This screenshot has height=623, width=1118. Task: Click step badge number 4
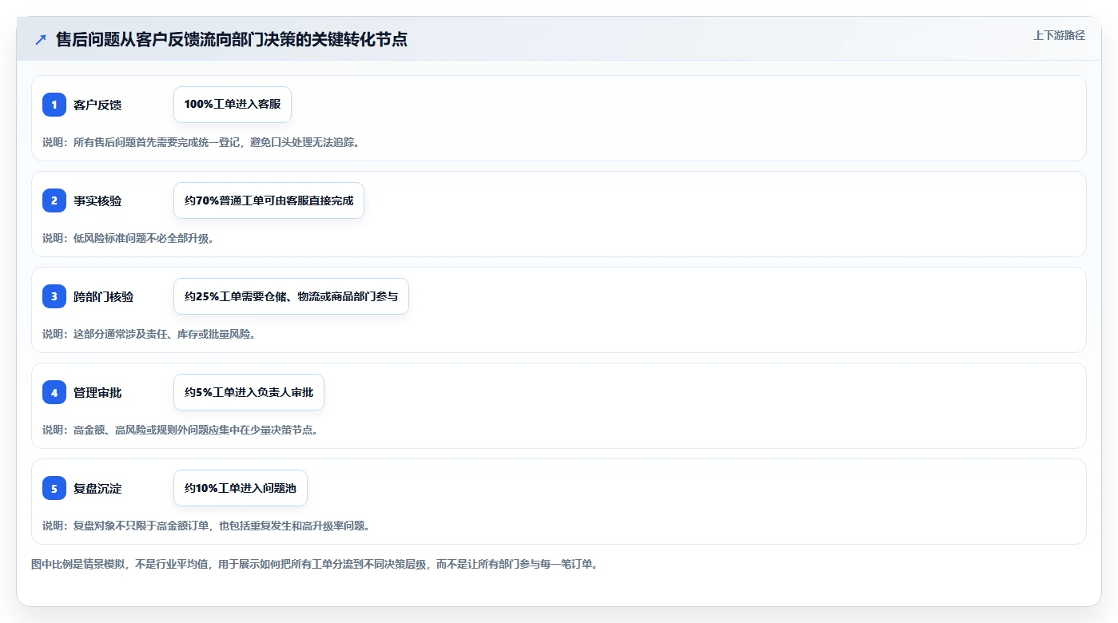54,392
